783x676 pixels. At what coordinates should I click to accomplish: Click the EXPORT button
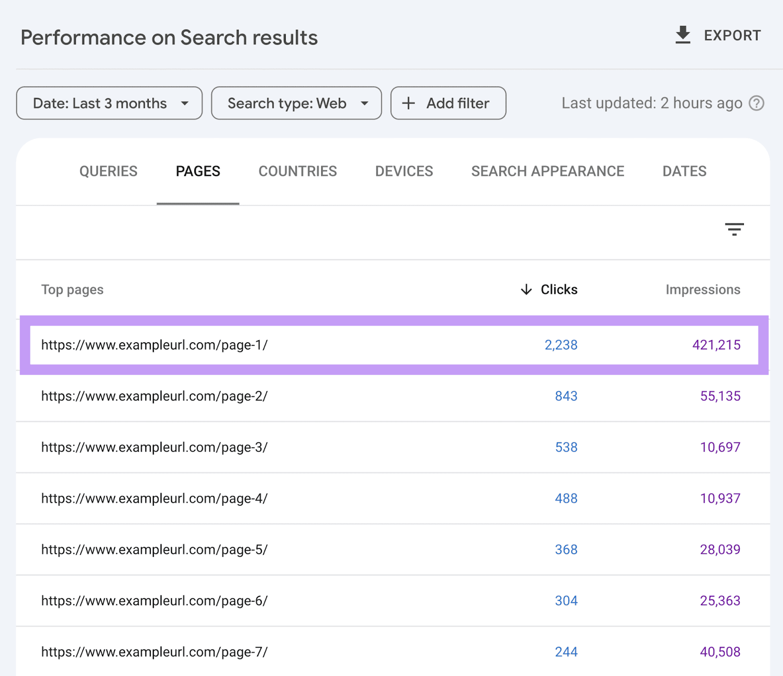coord(717,35)
